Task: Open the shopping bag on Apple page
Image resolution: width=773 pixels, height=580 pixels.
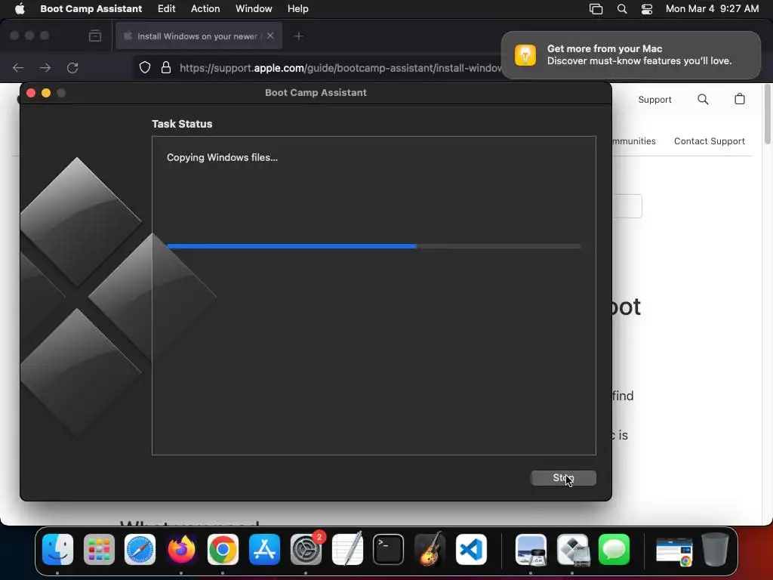Action: 740,99
